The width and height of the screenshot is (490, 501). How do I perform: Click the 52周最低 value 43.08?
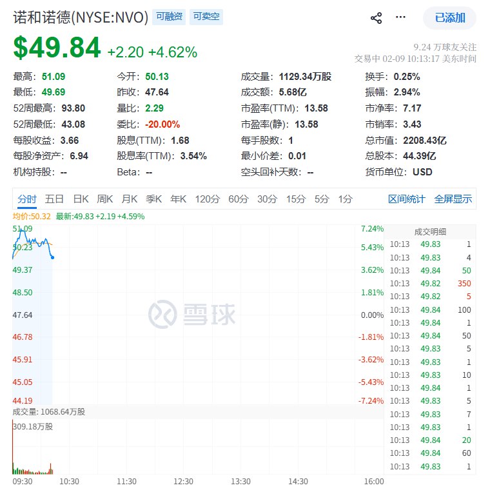(x=73, y=124)
